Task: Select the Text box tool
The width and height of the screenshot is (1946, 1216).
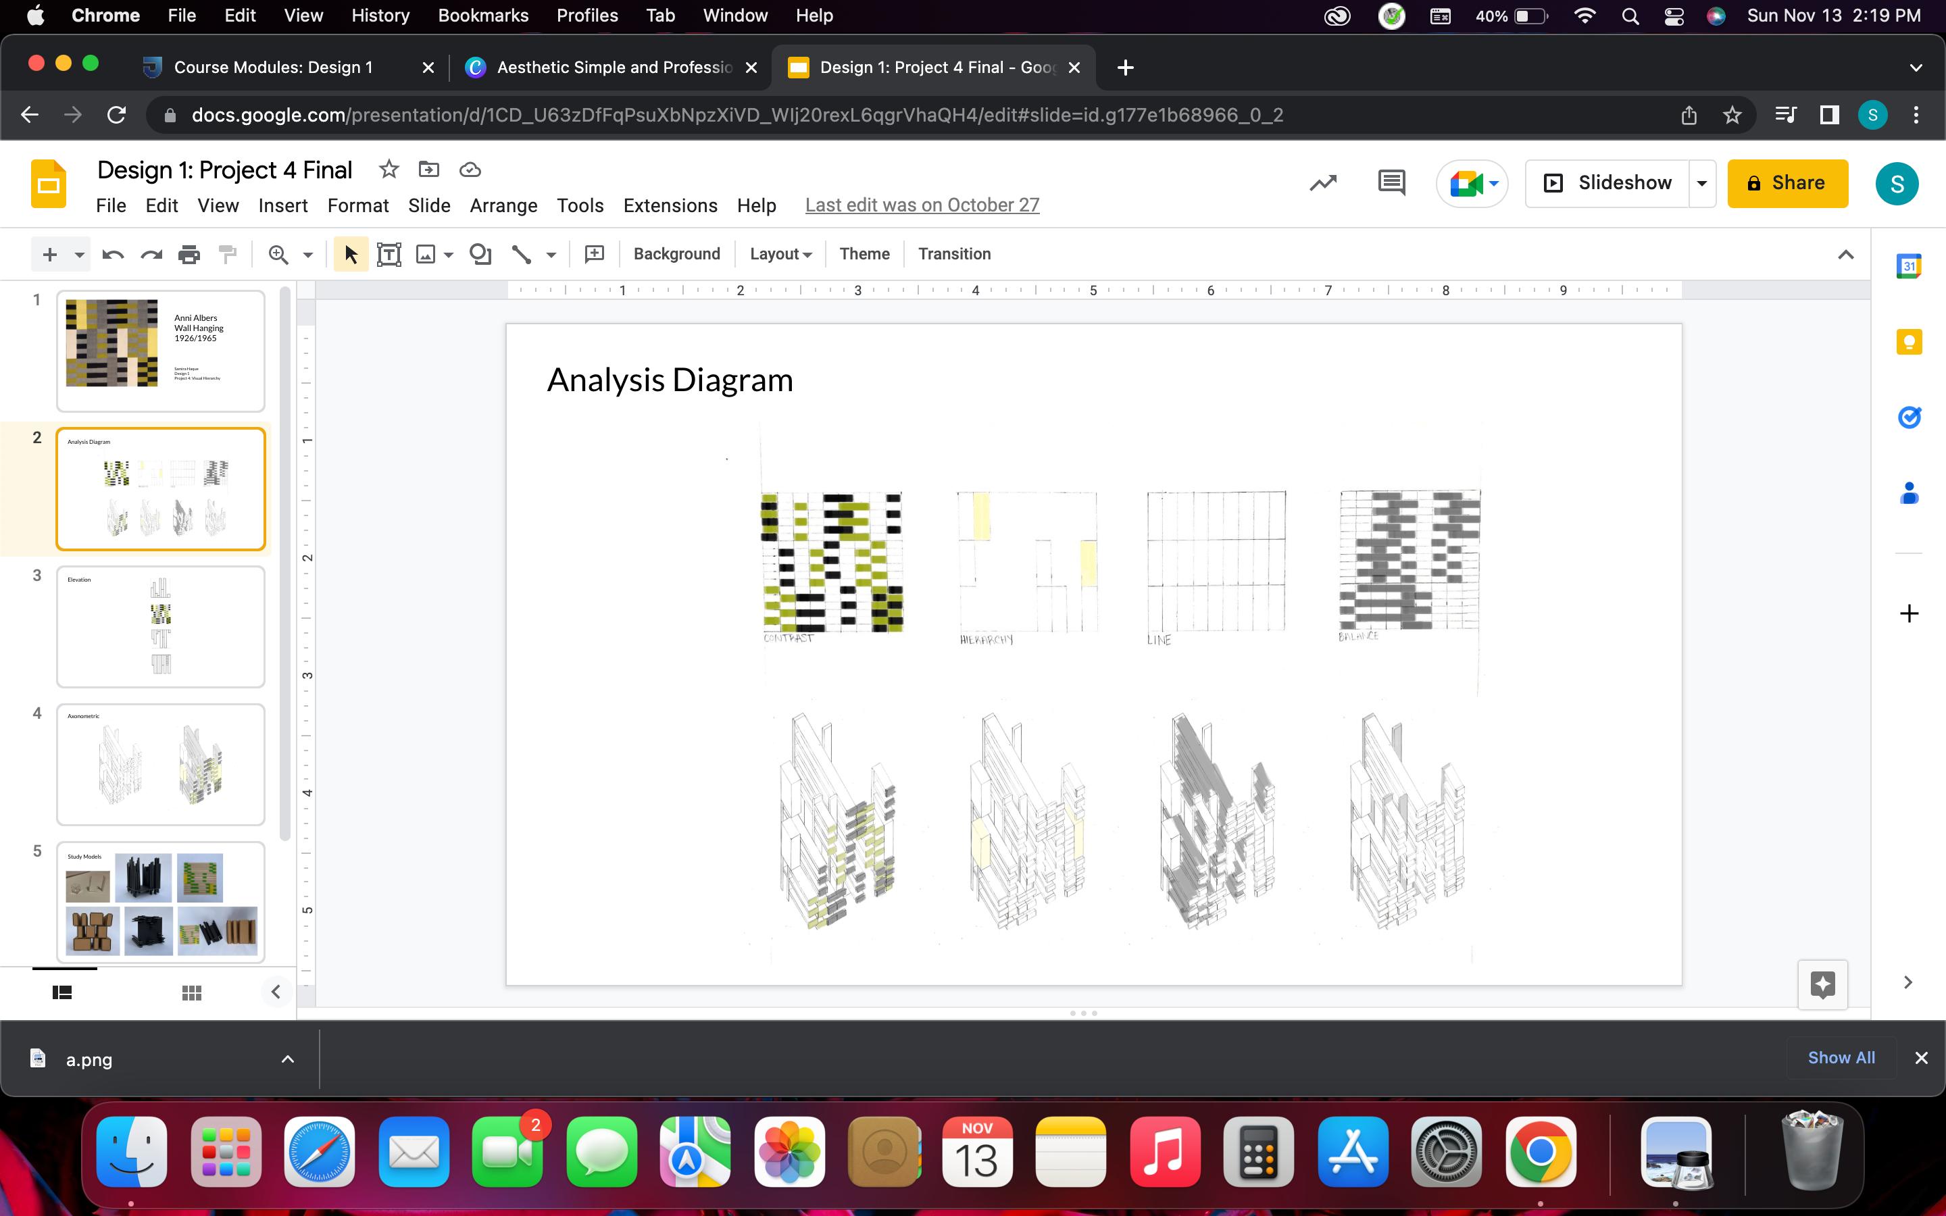Action: coord(389,254)
